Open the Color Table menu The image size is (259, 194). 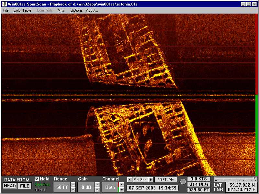[x=22, y=10]
